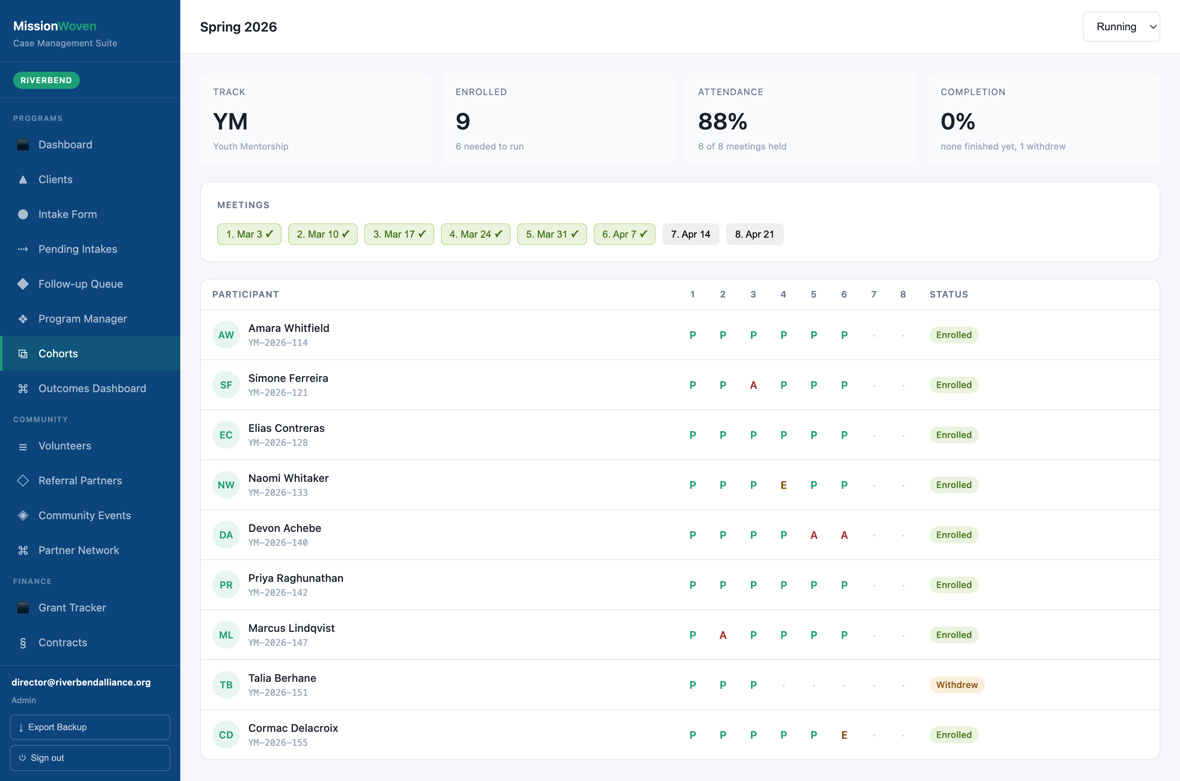Image resolution: width=1180 pixels, height=781 pixels.
Task: Click the Grant Tracker icon
Action: tap(23, 608)
